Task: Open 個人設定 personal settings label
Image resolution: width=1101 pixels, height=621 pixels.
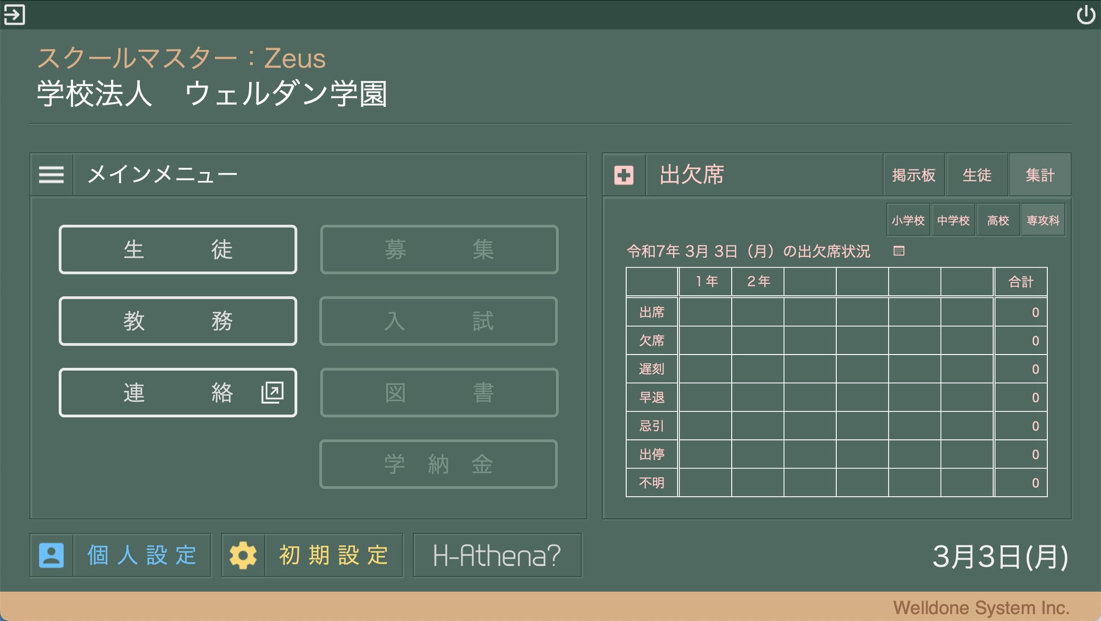Action: (x=142, y=555)
